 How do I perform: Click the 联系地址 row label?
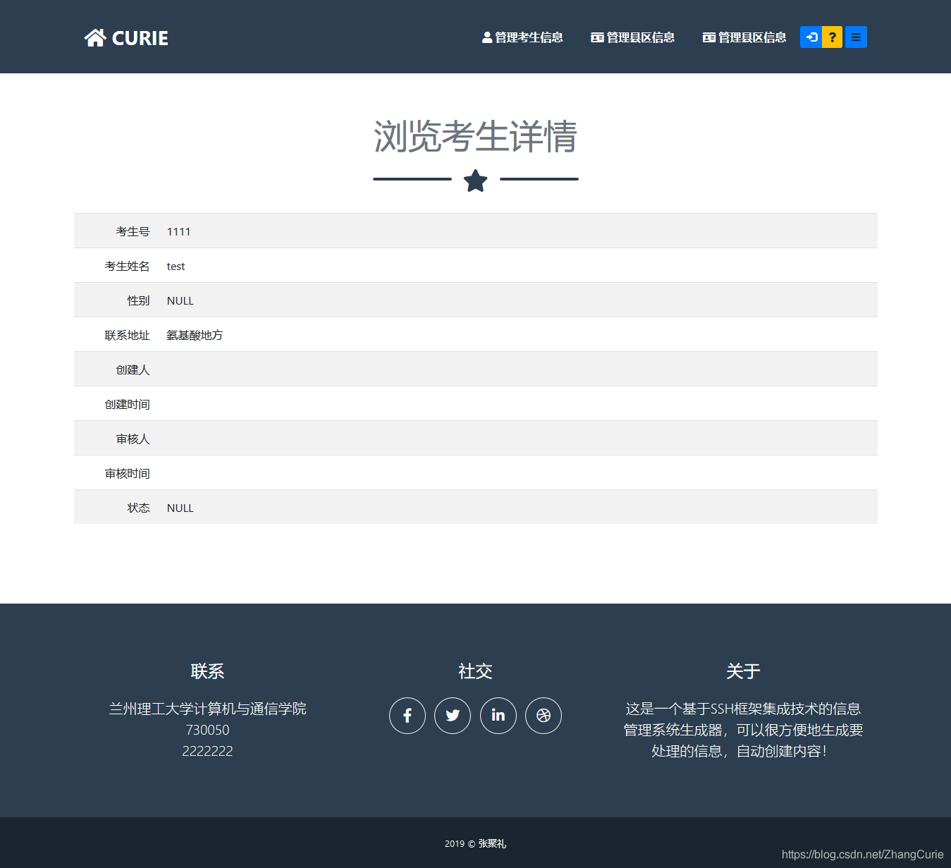[x=128, y=335]
